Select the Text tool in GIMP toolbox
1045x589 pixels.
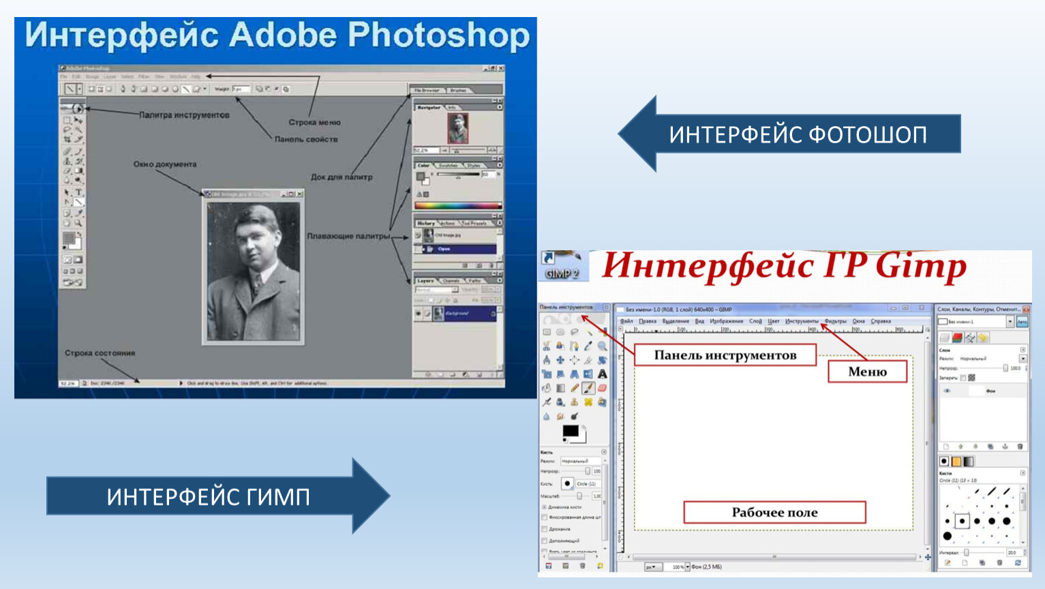click(x=602, y=374)
